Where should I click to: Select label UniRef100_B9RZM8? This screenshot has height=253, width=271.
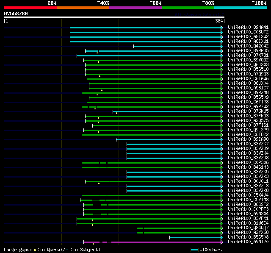[x=248, y=92]
